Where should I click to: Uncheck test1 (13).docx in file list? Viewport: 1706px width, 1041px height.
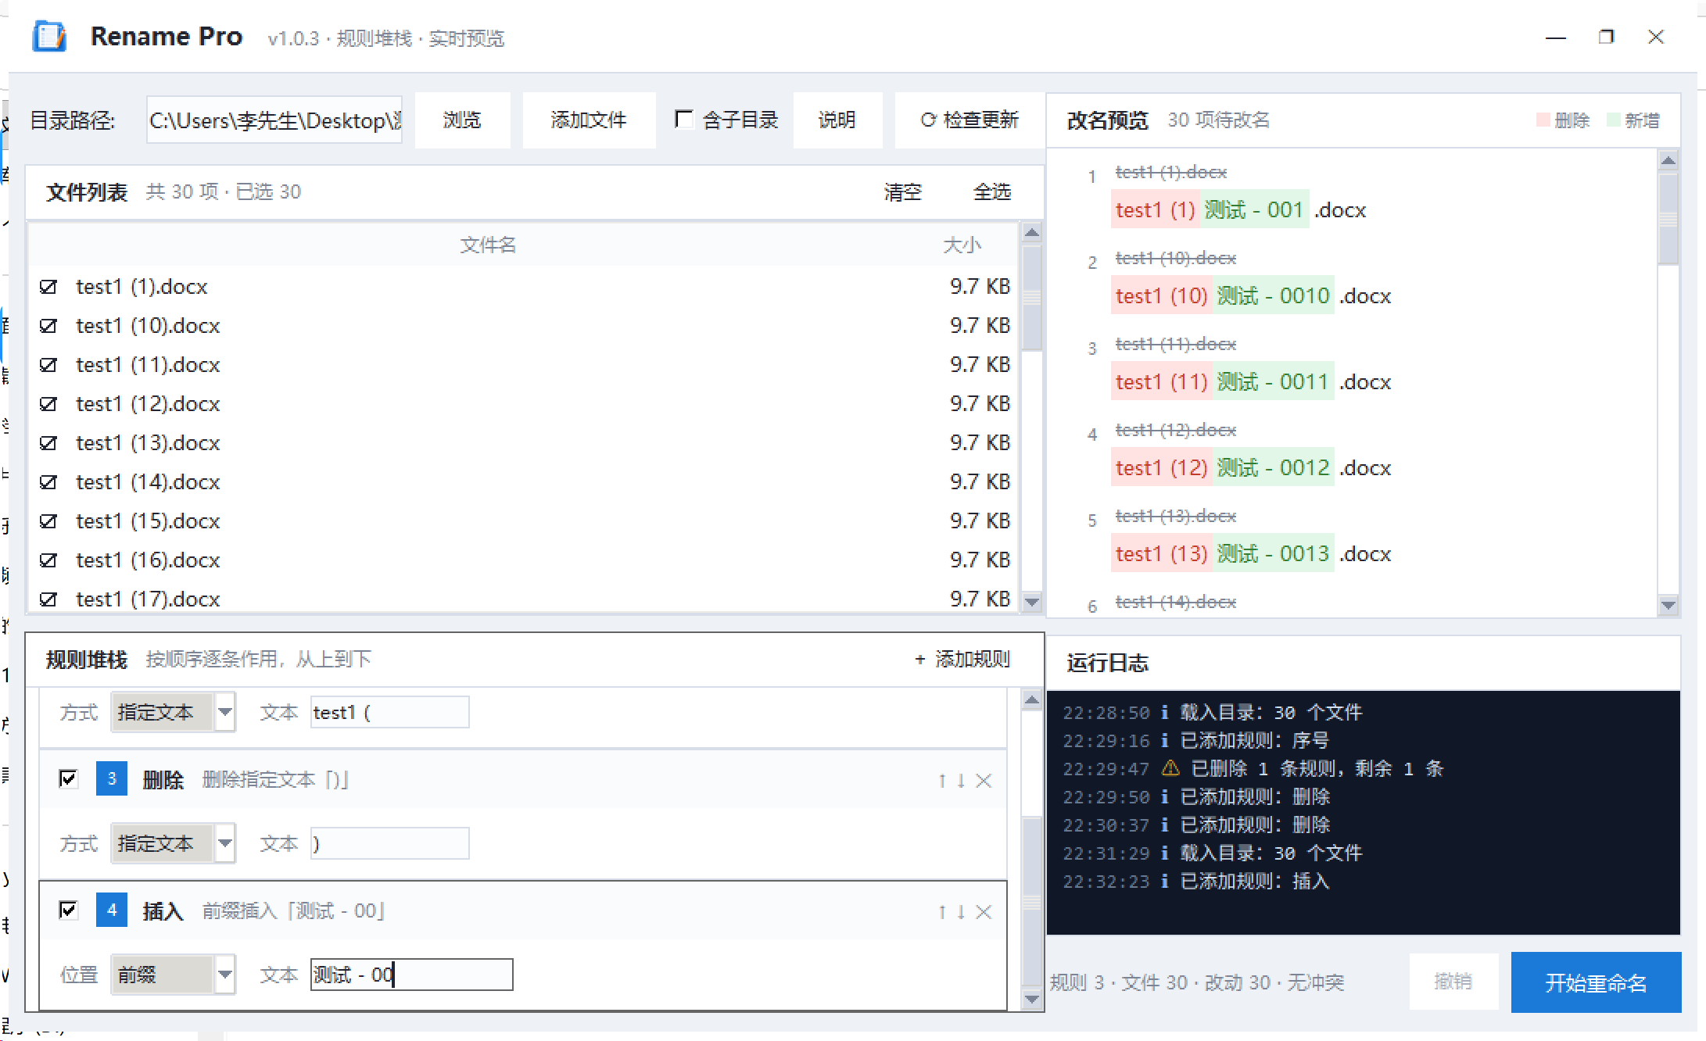pos(48,443)
